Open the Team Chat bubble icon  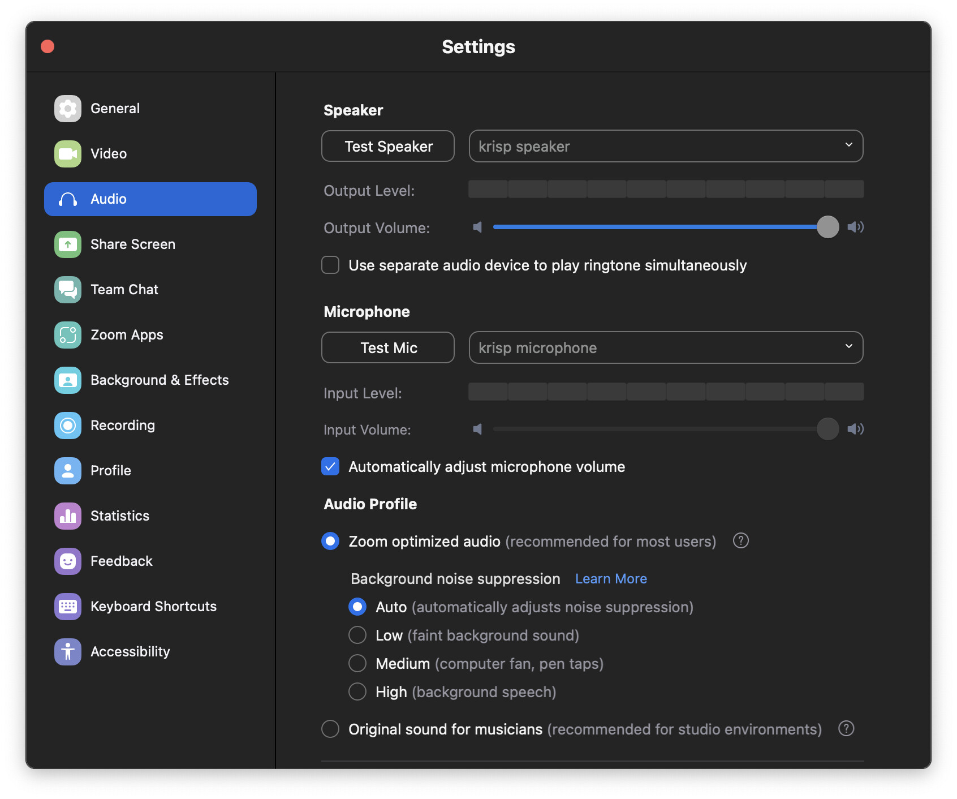point(68,290)
